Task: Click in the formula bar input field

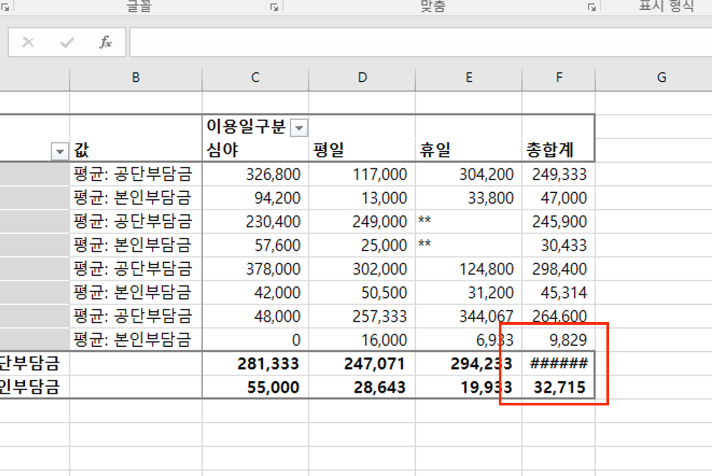Action: tap(420, 43)
